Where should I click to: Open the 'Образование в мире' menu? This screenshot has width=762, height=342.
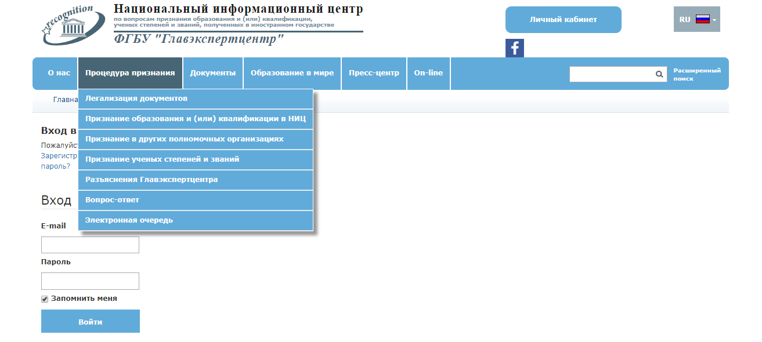[x=292, y=73]
